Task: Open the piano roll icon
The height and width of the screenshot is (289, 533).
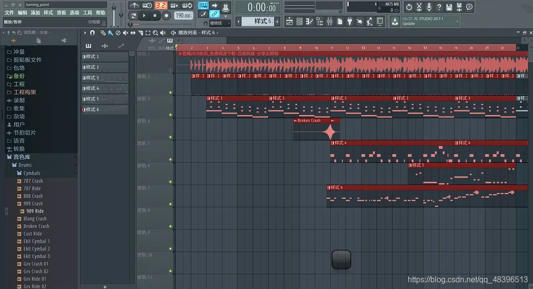Action: [x=309, y=22]
